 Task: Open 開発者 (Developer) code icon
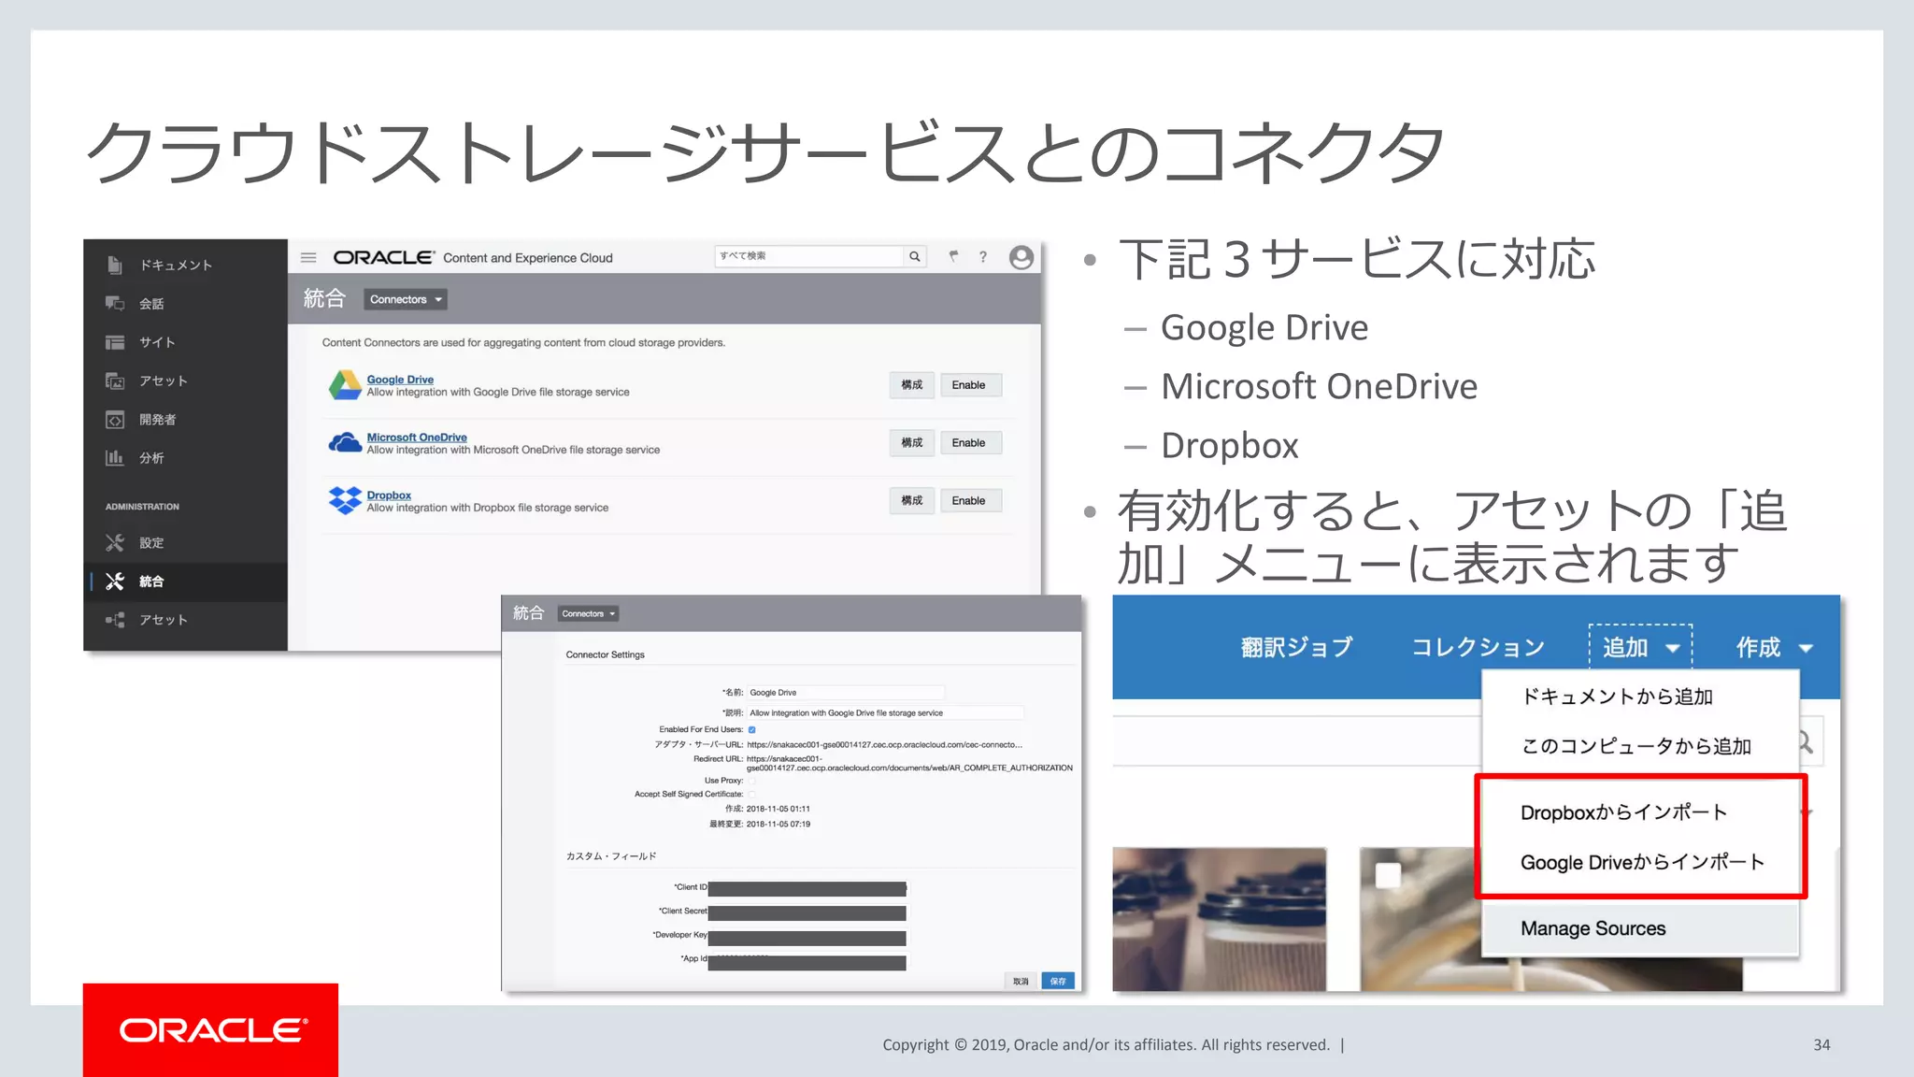[114, 420]
